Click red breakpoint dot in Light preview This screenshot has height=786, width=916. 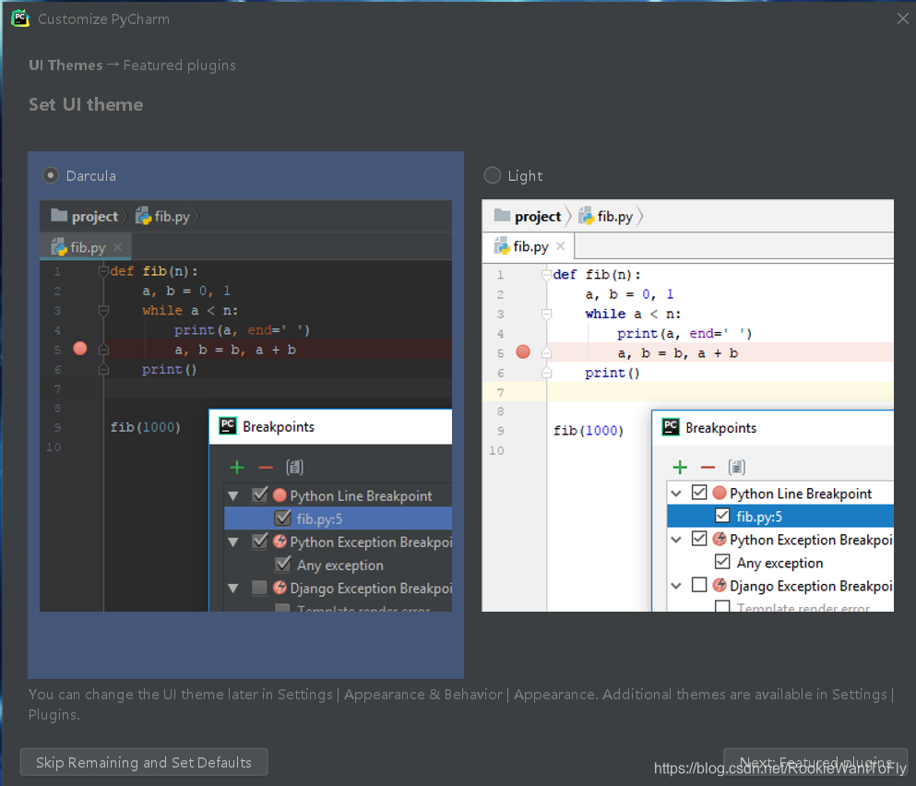tap(523, 351)
